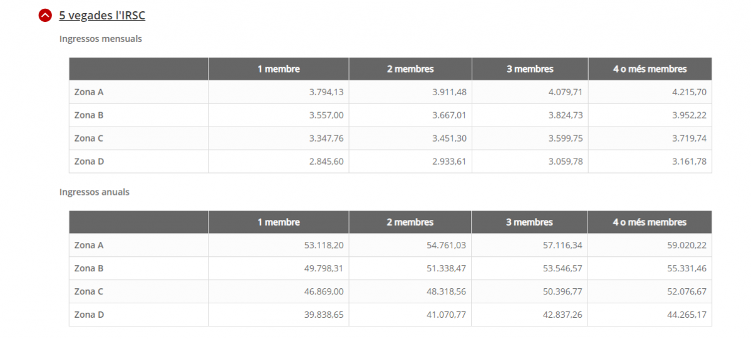Viewport: 751px width, 339px height.
Task: Click '1 membre' header in monthly table
Action: (x=279, y=69)
